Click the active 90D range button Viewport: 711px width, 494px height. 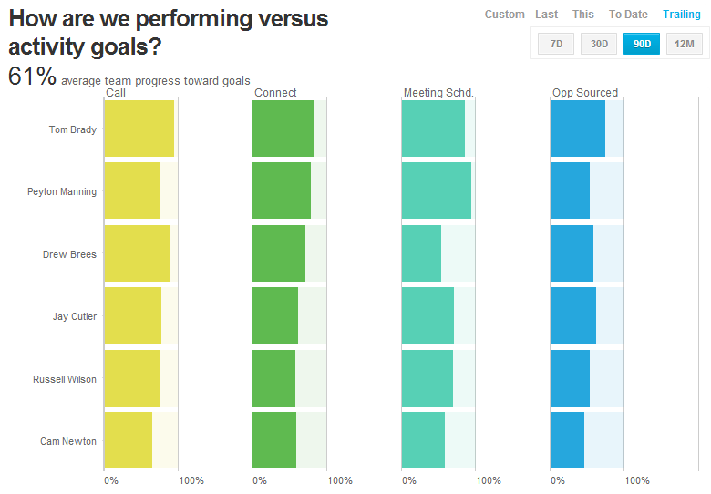click(642, 44)
